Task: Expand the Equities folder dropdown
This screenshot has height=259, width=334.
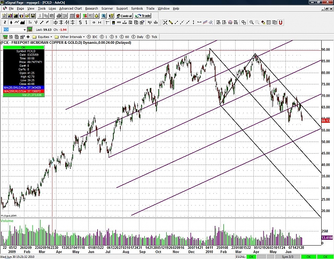Action: click(42, 37)
